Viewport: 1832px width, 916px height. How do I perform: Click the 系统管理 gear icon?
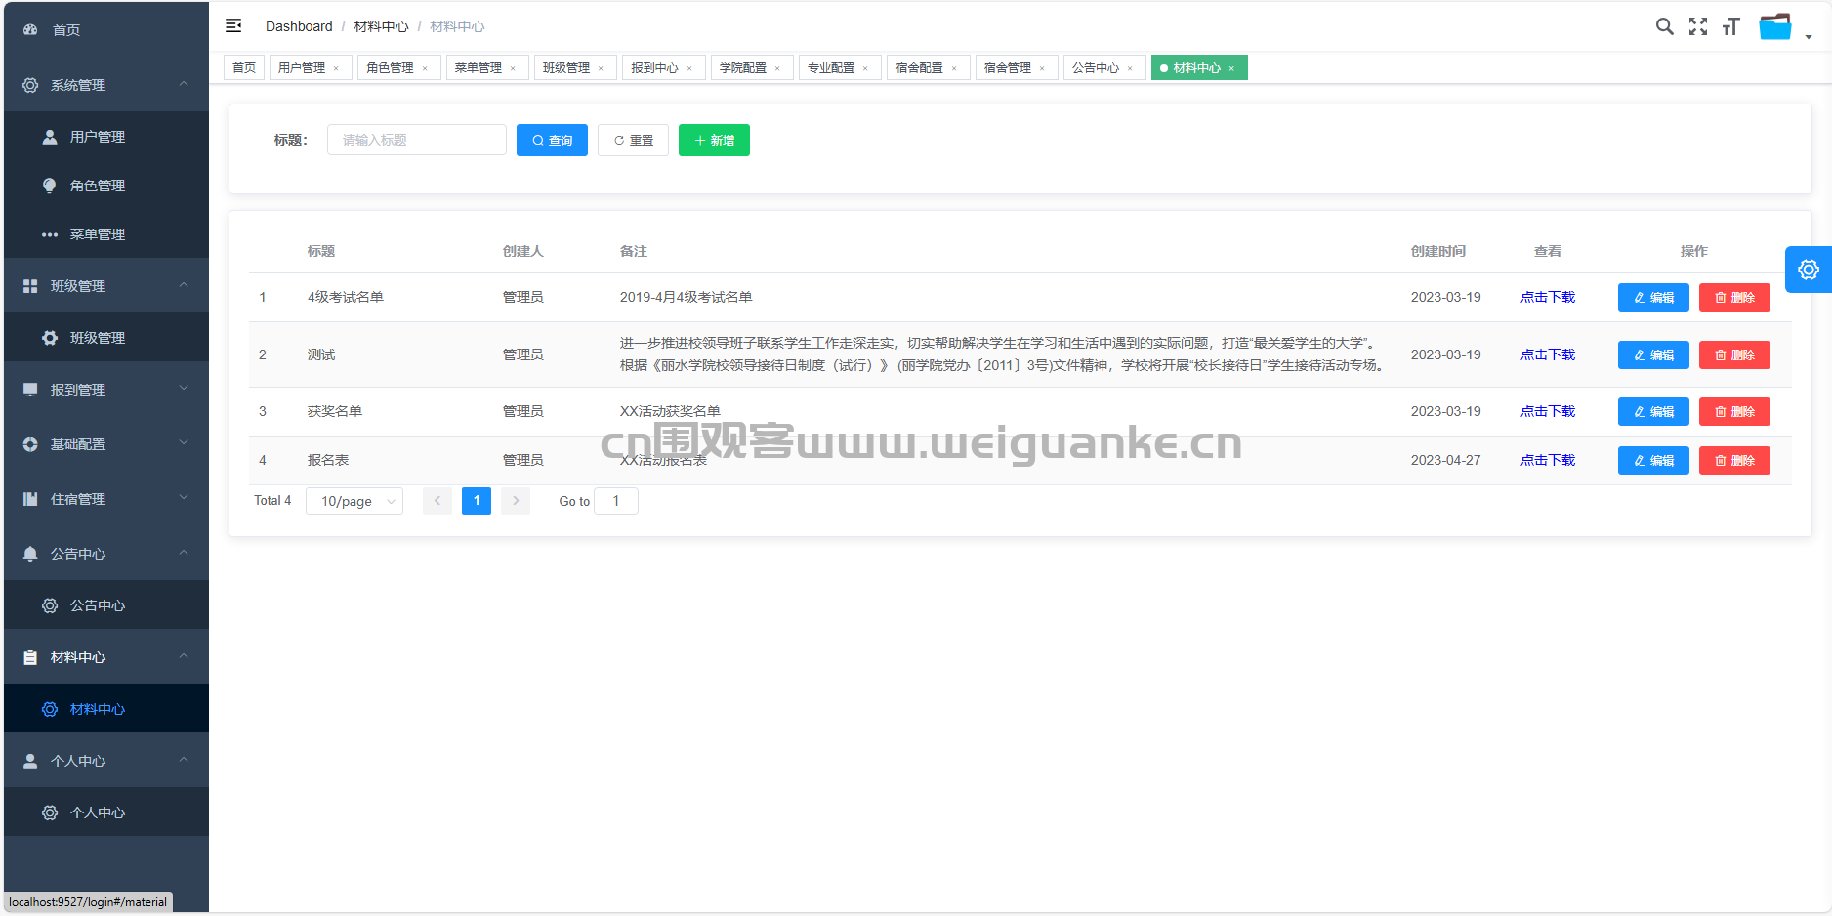pos(30,85)
